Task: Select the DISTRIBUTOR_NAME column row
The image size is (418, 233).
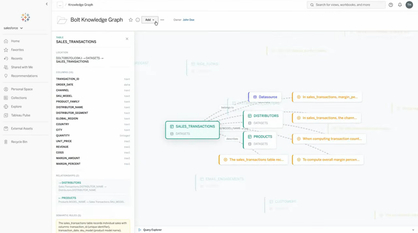Action: click(x=93, y=107)
